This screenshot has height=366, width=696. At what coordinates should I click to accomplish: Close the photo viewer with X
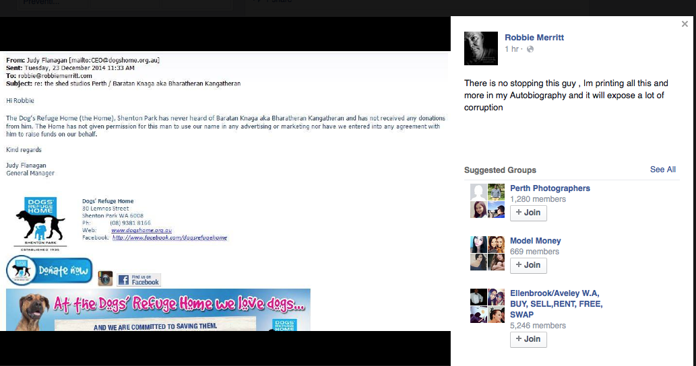tap(685, 24)
